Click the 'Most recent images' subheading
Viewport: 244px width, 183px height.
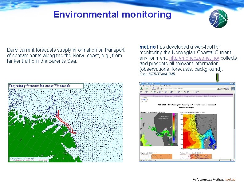click(186, 108)
